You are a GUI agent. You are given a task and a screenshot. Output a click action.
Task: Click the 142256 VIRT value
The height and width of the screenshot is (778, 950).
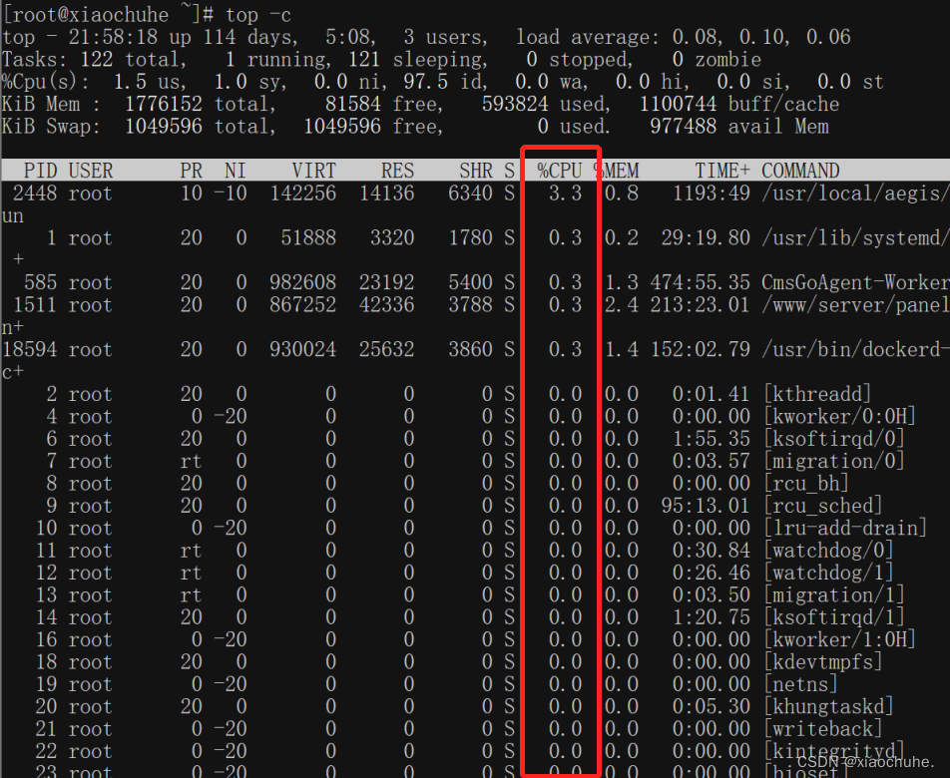click(303, 194)
